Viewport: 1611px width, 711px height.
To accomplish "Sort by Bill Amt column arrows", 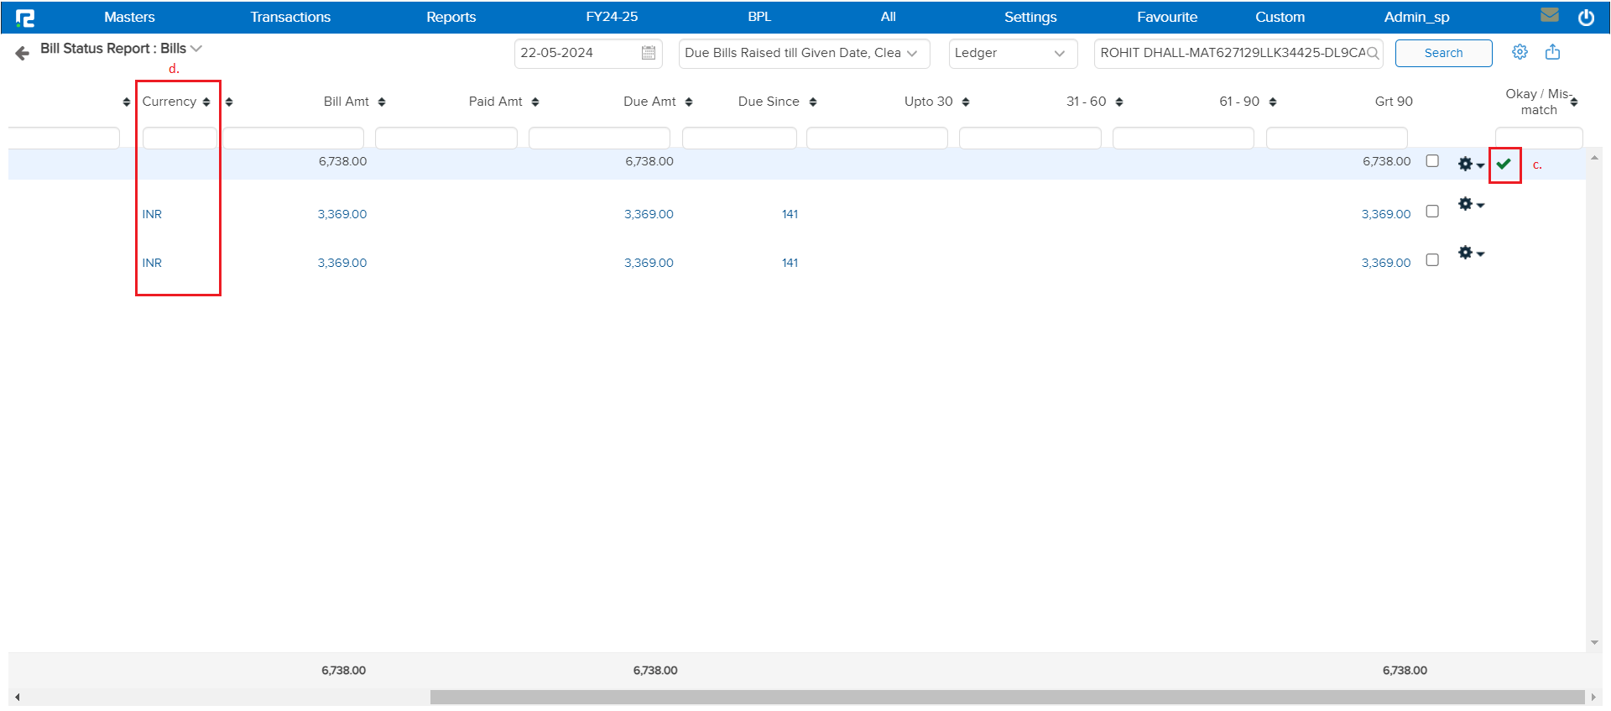I will [x=382, y=102].
